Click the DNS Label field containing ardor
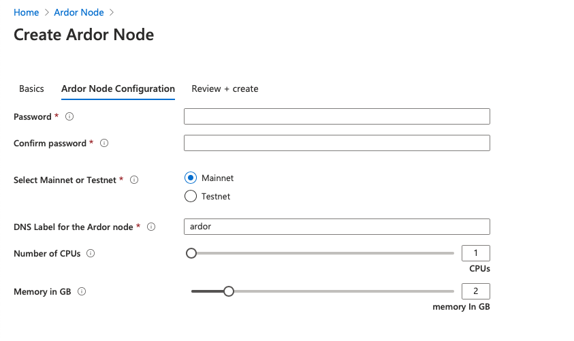574x341 pixels. pos(337,227)
